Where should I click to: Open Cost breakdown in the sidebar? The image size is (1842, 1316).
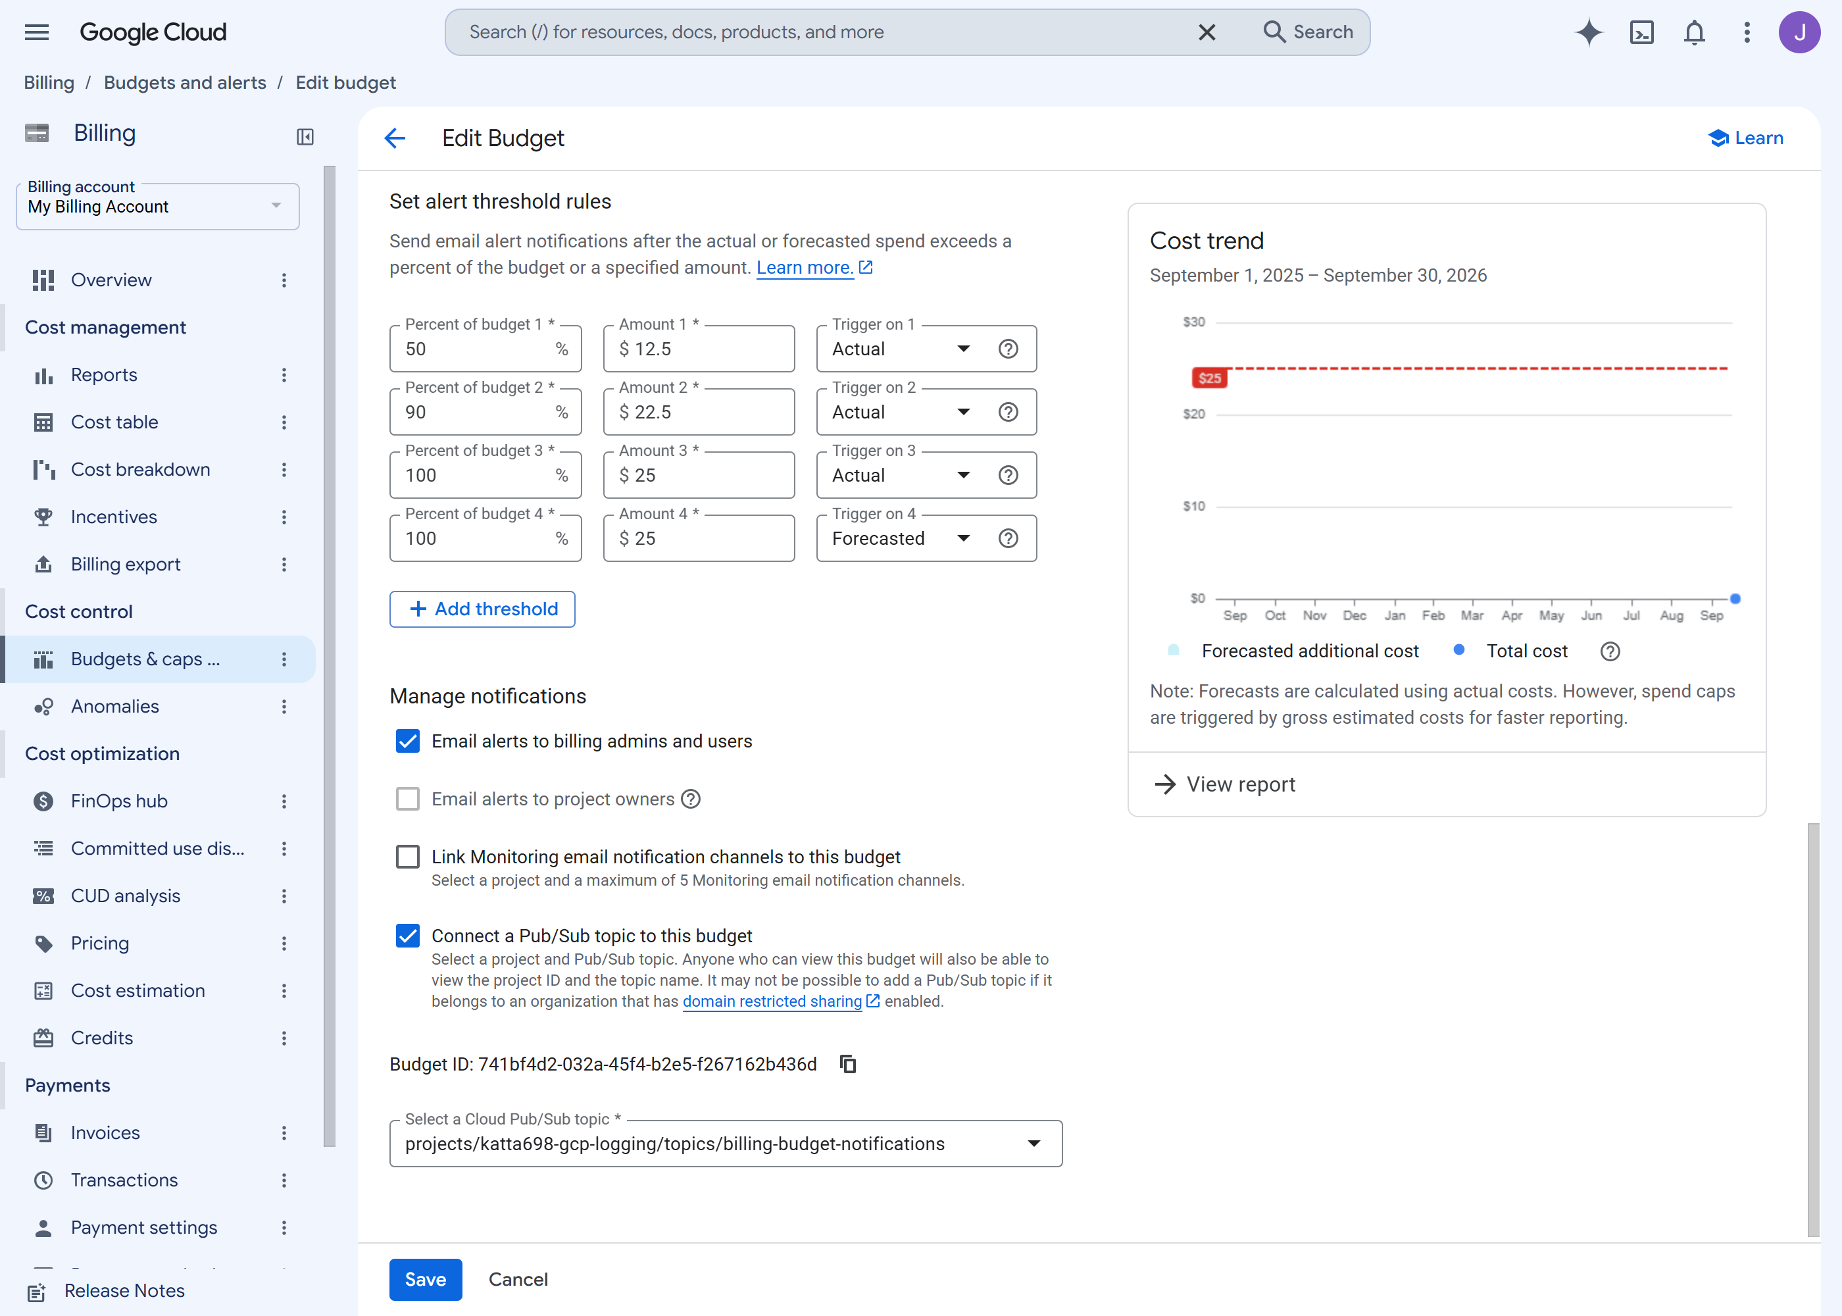pos(140,470)
